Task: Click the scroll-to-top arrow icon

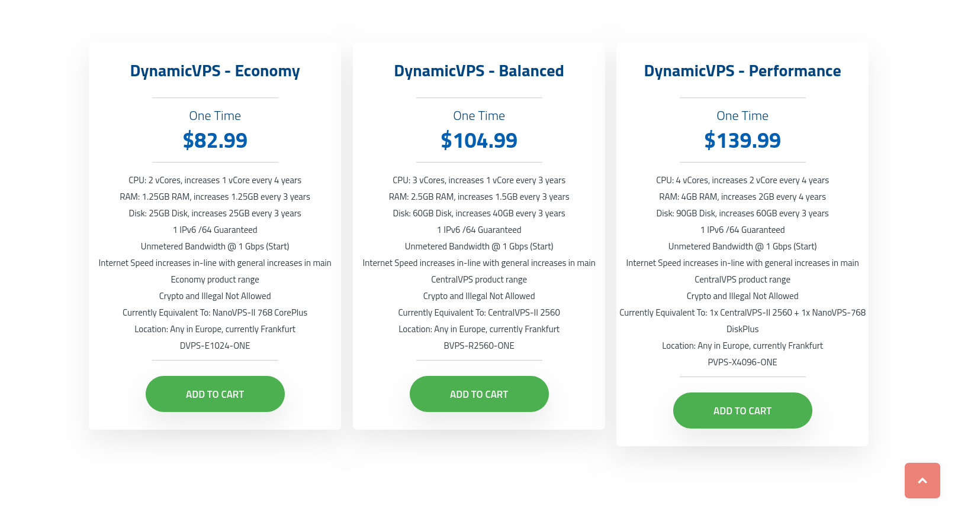Action: point(922,481)
